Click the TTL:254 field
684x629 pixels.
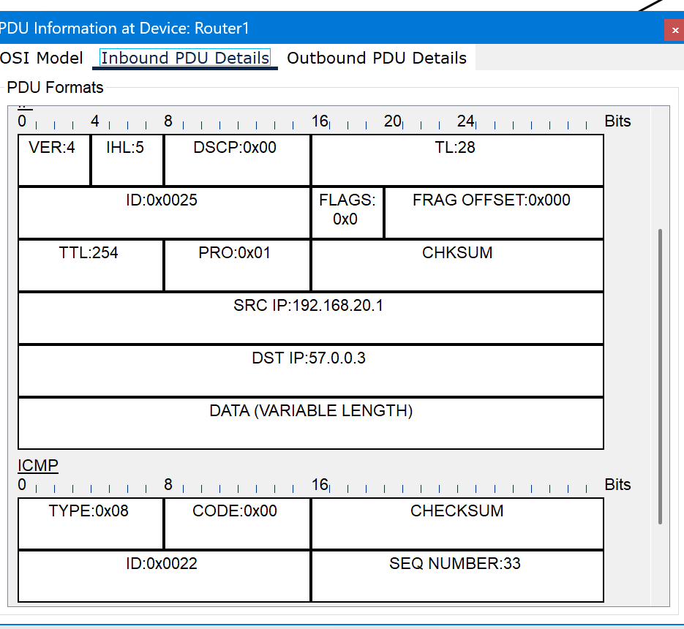coord(91,265)
